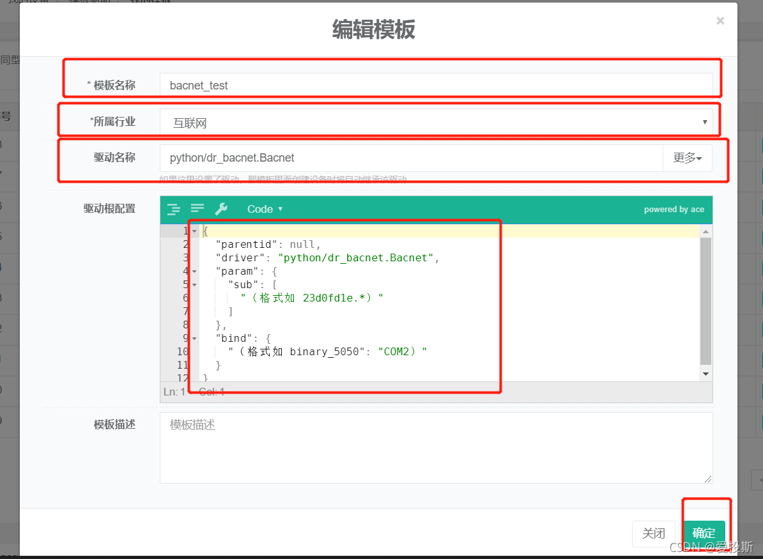Click the format JSON icon in editor toolbar
763x559 pixels.
pyautogui.click(x=174, y=209)
